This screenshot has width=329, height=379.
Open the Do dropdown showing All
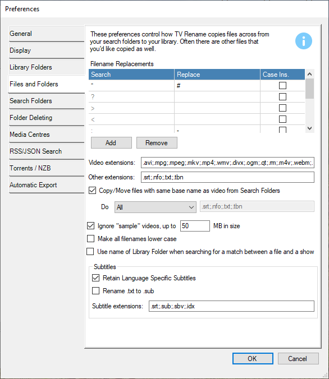(155, 207)
